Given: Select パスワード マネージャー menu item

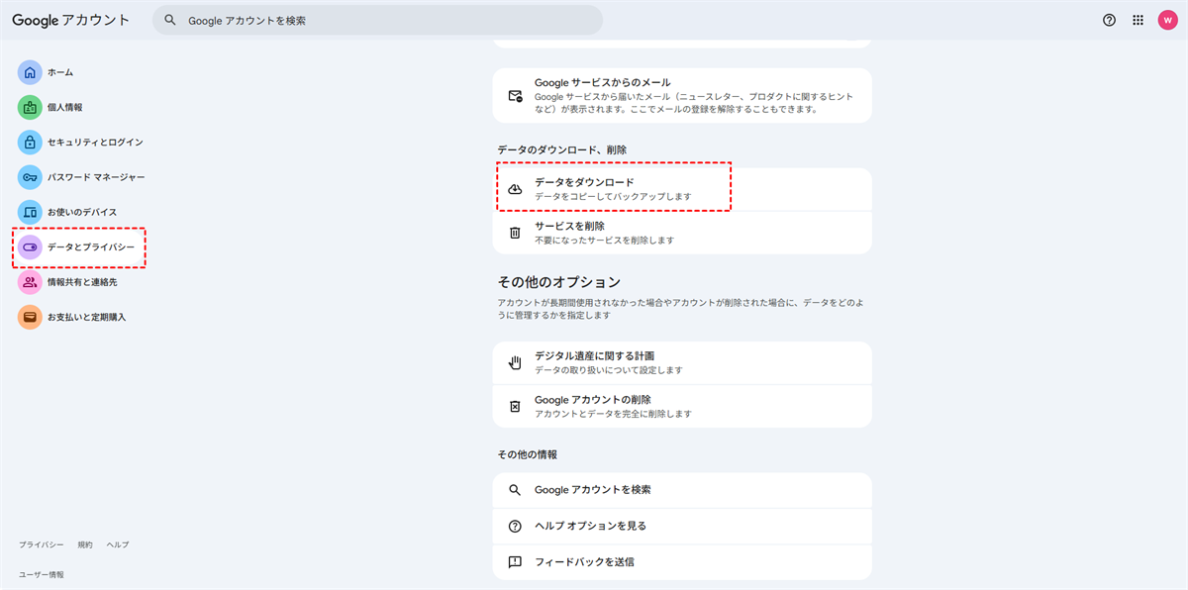Looking at the screenshot, I should pyautogui.click(x=96, y=177).
